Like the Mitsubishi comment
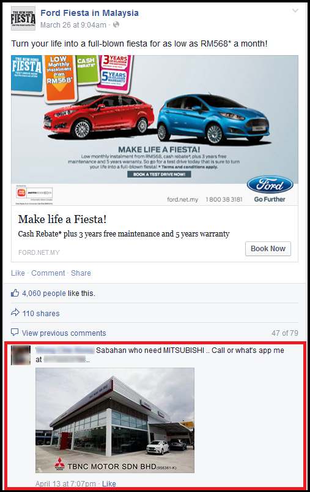Image resolution: width=310 pixels, height=492 pixels. click(x=109, y=483)
